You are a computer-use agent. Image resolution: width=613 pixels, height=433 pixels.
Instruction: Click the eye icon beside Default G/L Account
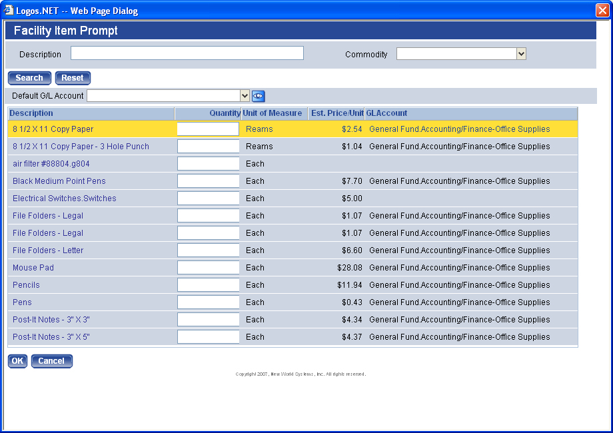pyautogui.click(x=258, y=96)
